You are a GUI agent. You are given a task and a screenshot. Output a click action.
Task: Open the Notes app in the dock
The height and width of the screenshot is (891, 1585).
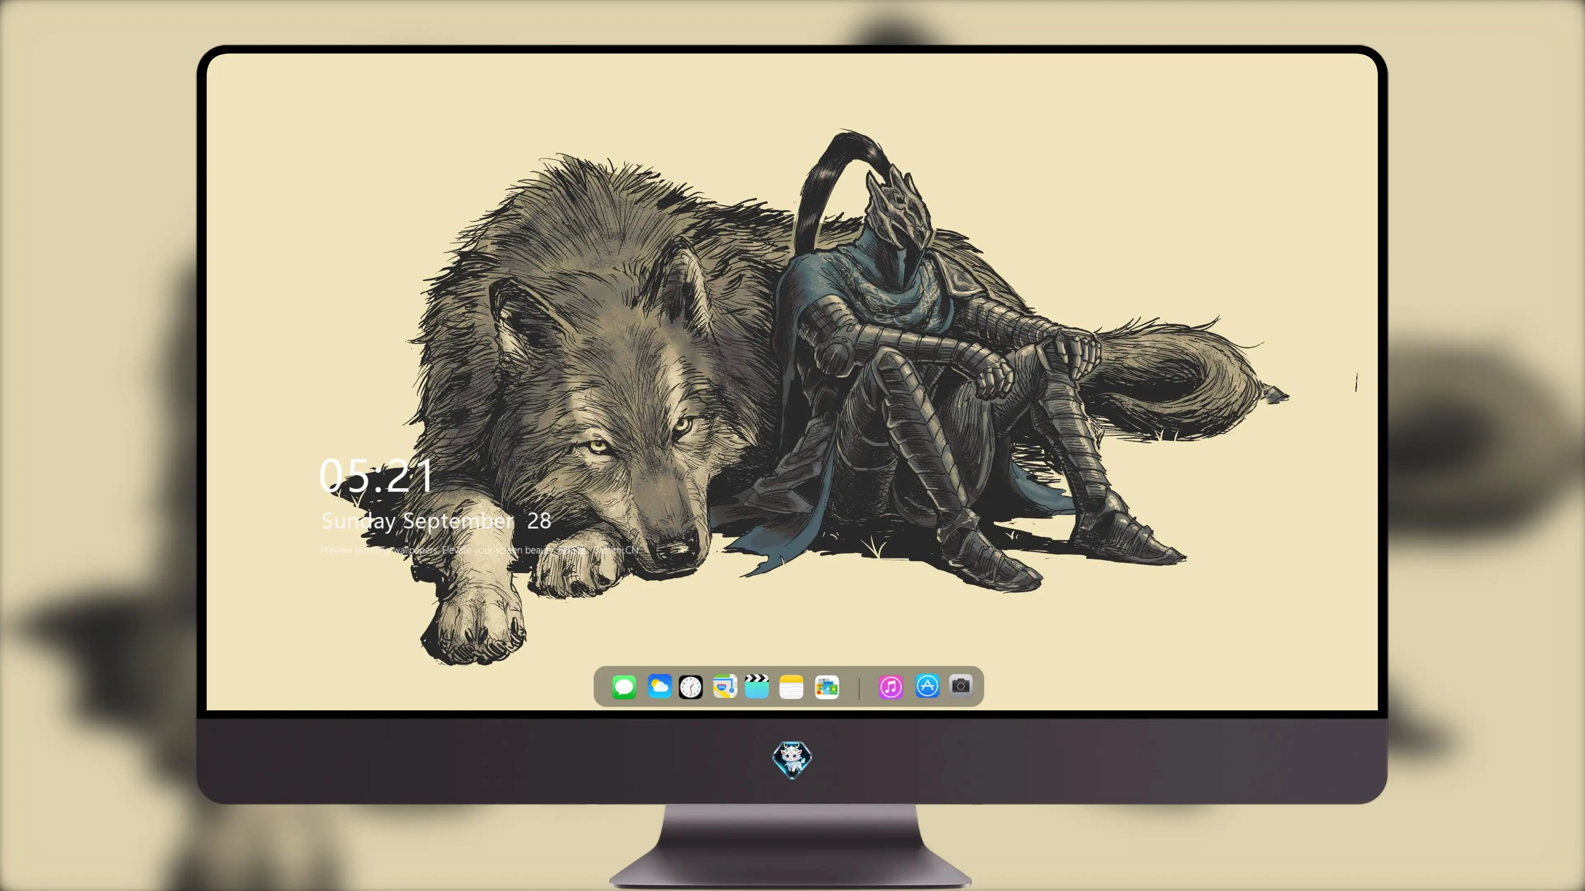(791, 686)
